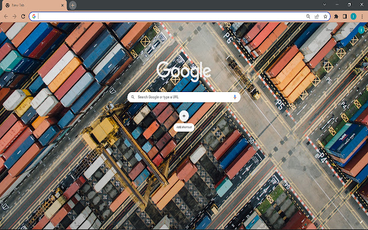This screenshot has height=230, width=368.
Task: Reload the current page
Action: 23,17
